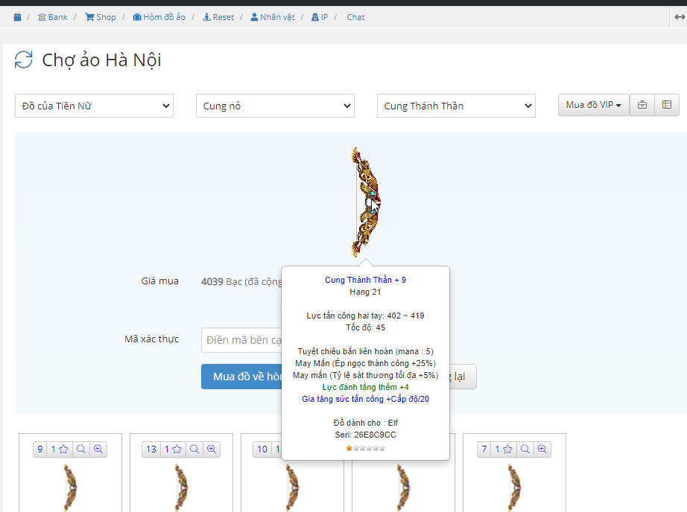
Task: Click the Mã xác thực input field
Action: [x=240, y=340]
